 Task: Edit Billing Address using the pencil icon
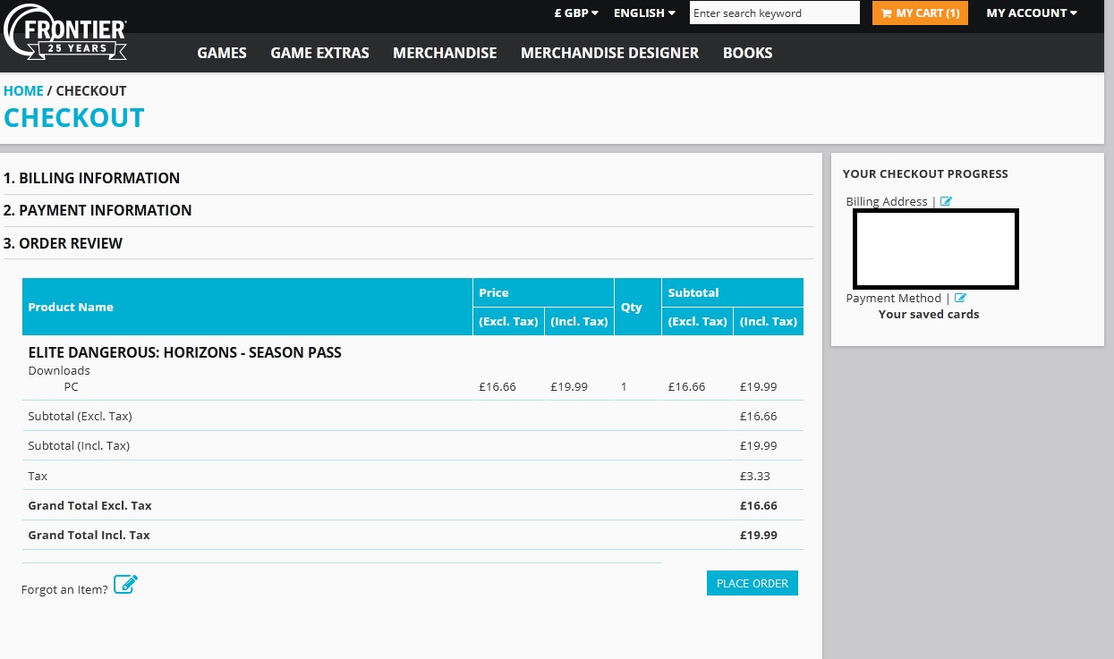point(946,201)
